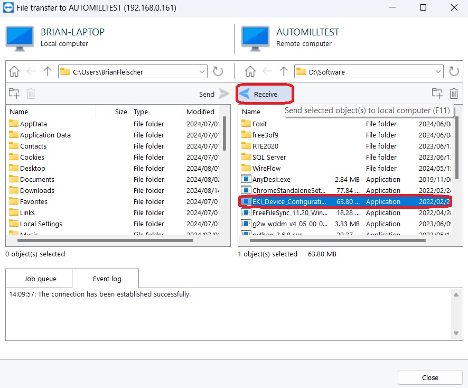Switch to the Event log tab
This screenshot has width=468, height=388.
107,279
